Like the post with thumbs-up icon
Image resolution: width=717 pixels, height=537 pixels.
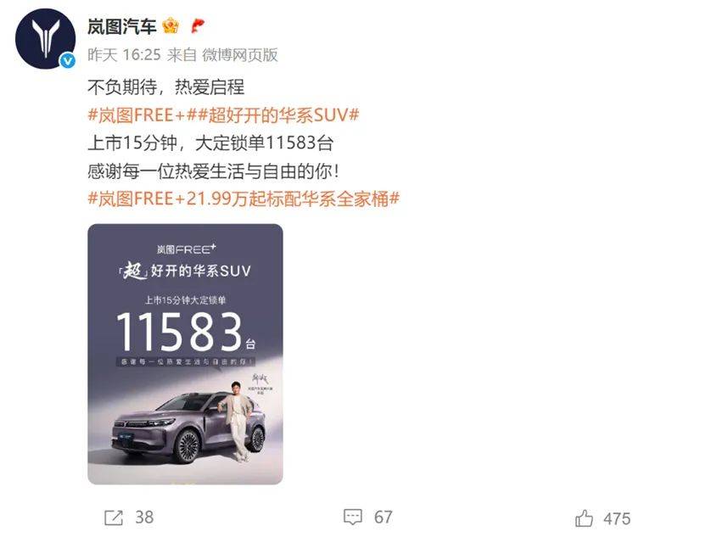click(x=584, y=518)
